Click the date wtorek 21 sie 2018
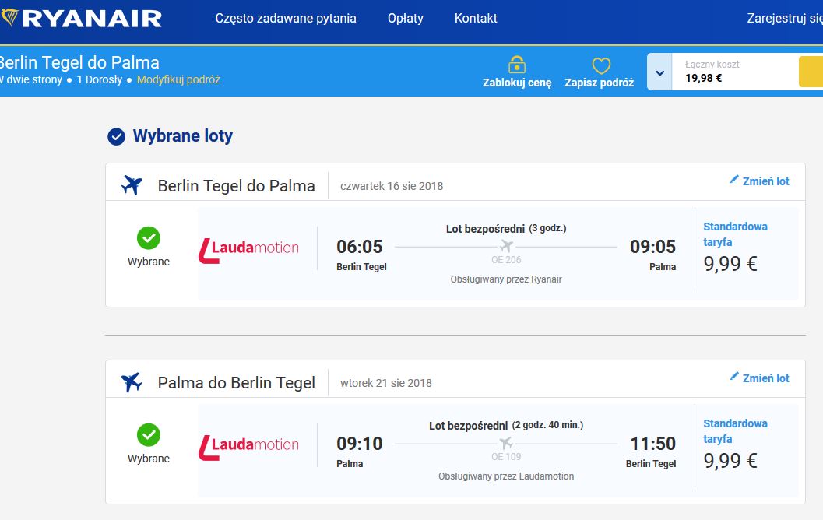823x520 pixels. [385, 383]
